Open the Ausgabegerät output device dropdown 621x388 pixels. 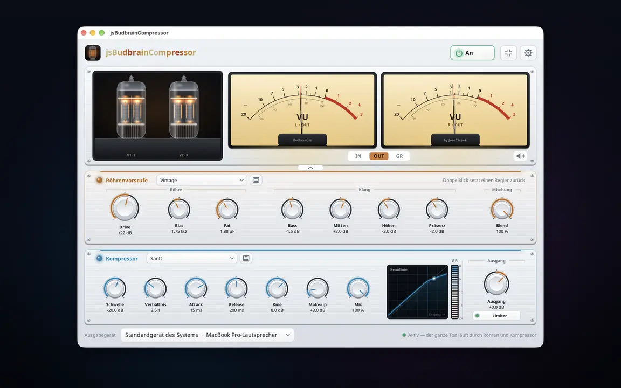pyautogui.click(x=207, y=335)
